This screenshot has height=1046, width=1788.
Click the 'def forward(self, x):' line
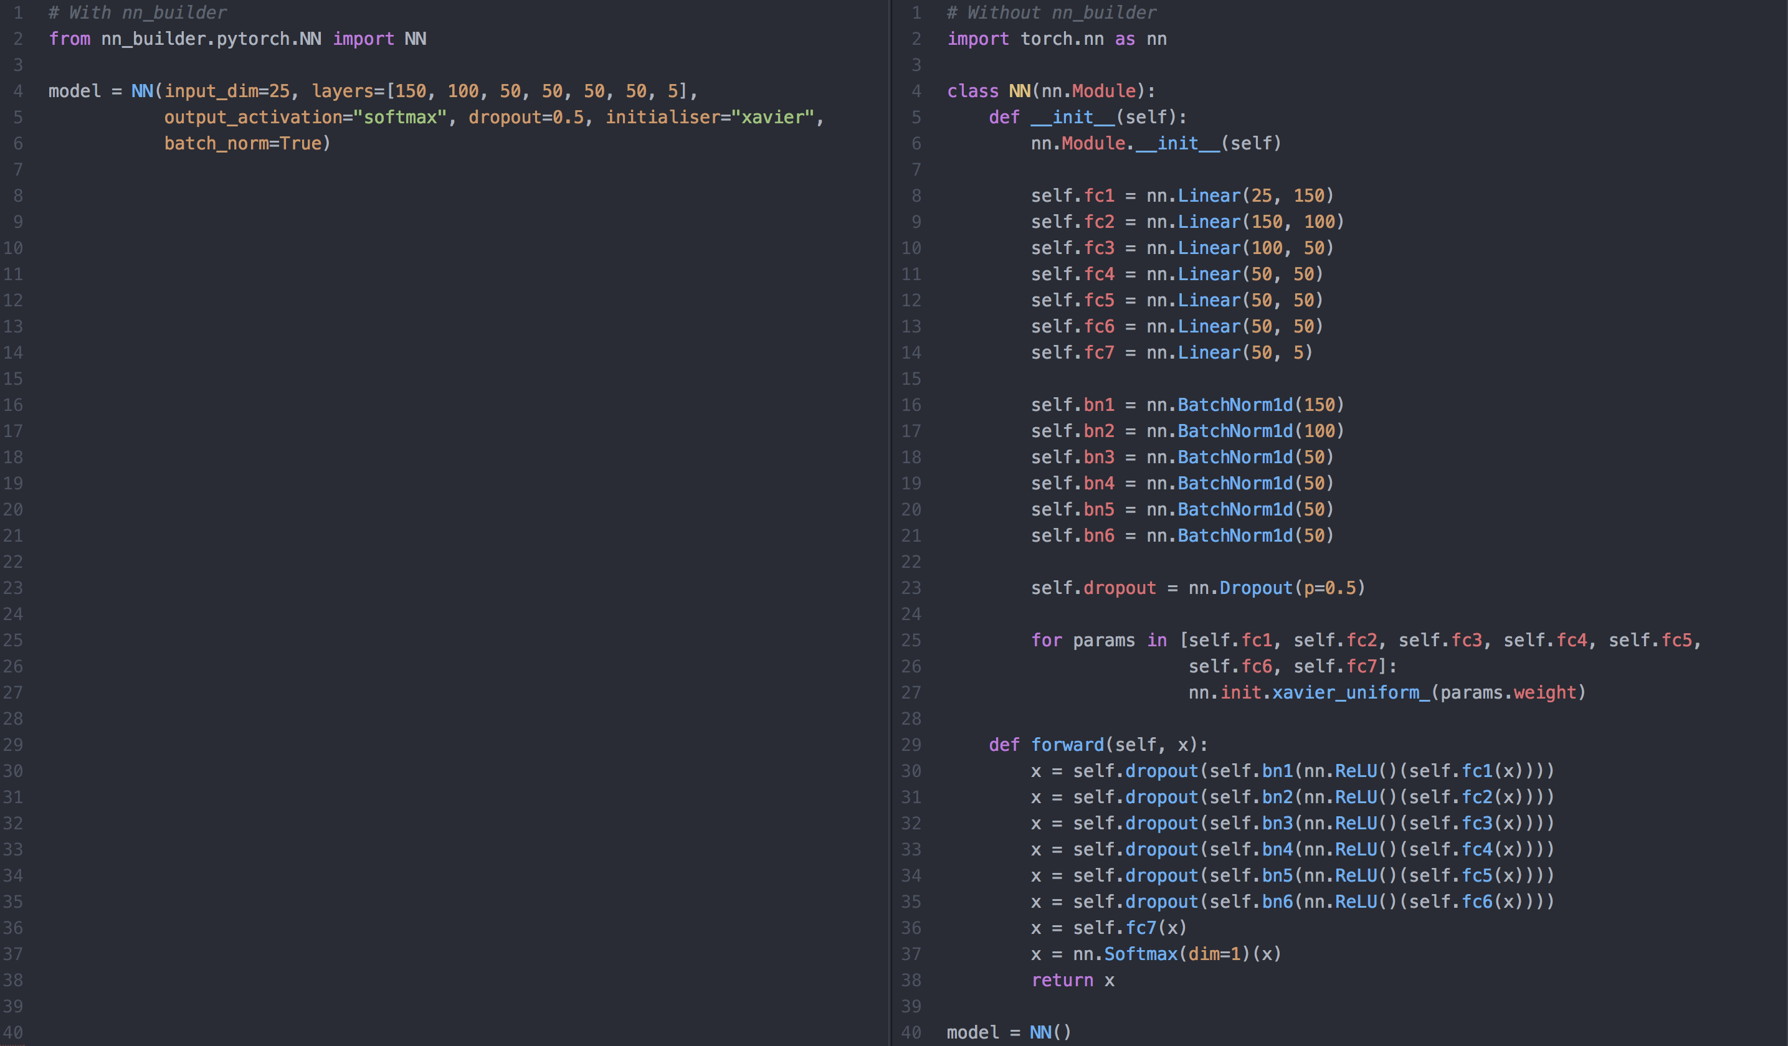click(1098, 745)
